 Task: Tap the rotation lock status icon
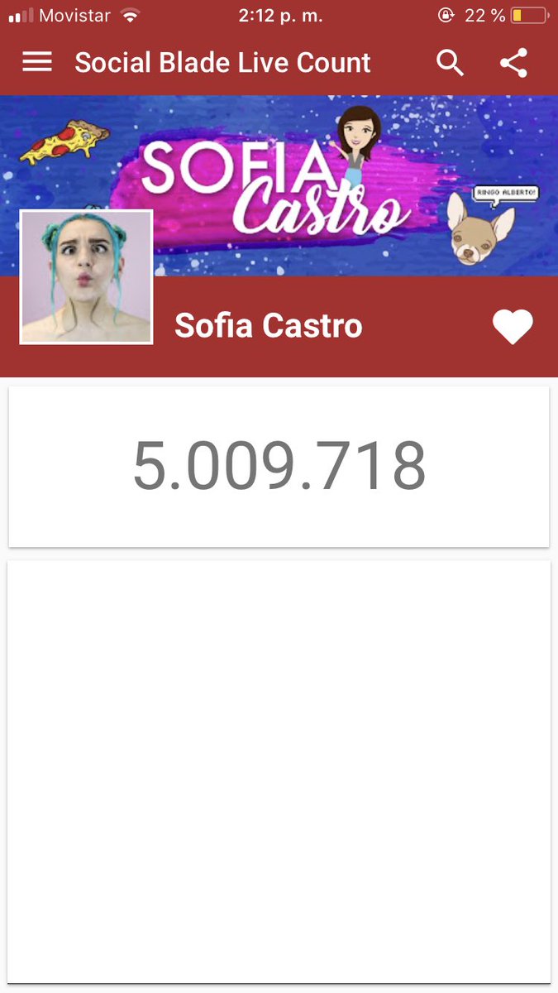click(446, 15)
